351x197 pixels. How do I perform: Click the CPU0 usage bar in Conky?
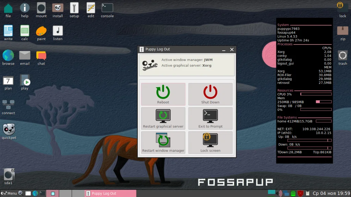tap(316, 94)
